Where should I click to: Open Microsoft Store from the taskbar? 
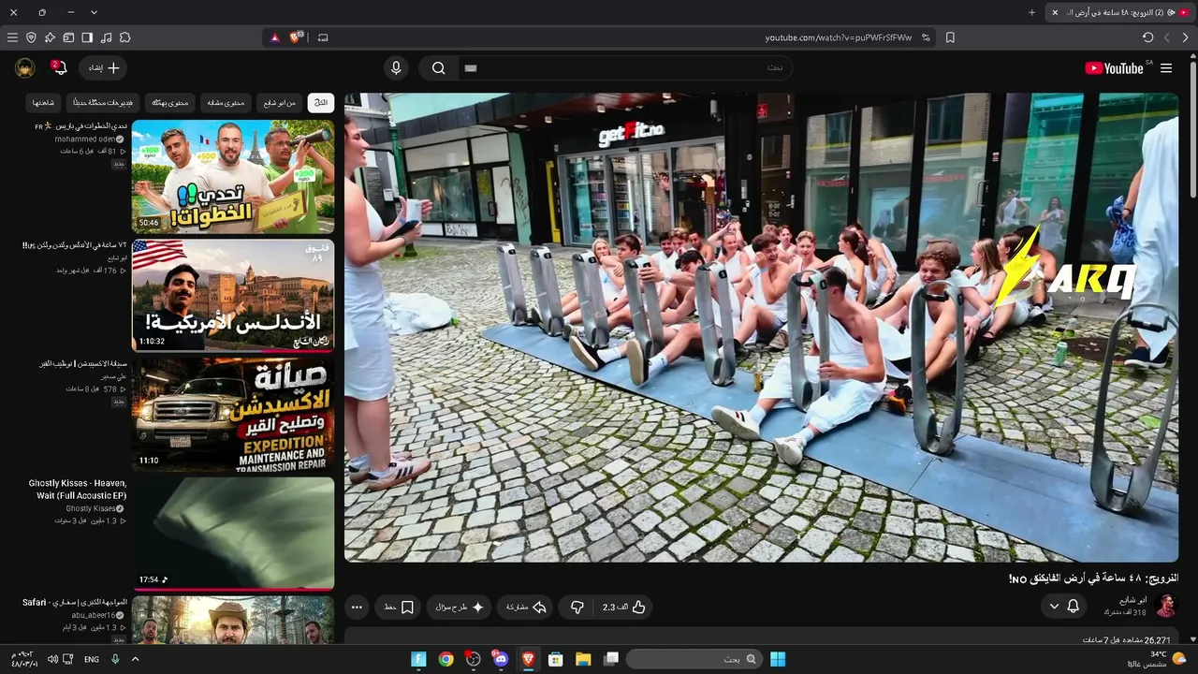coord(556,659)
